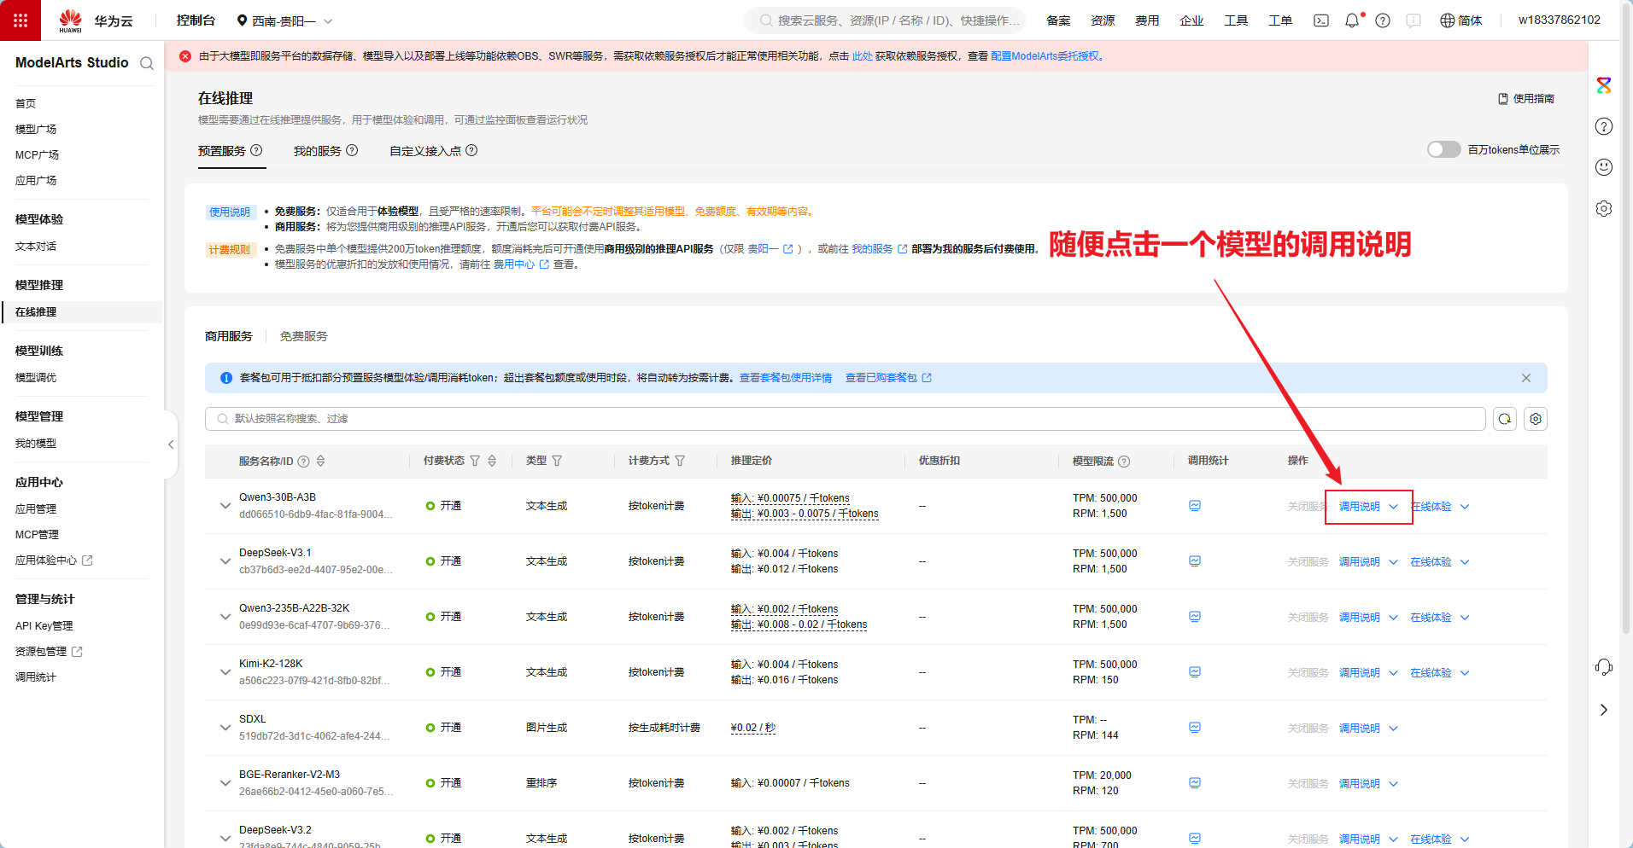Expand the Kimi-K2-128K row

(225, 672)
